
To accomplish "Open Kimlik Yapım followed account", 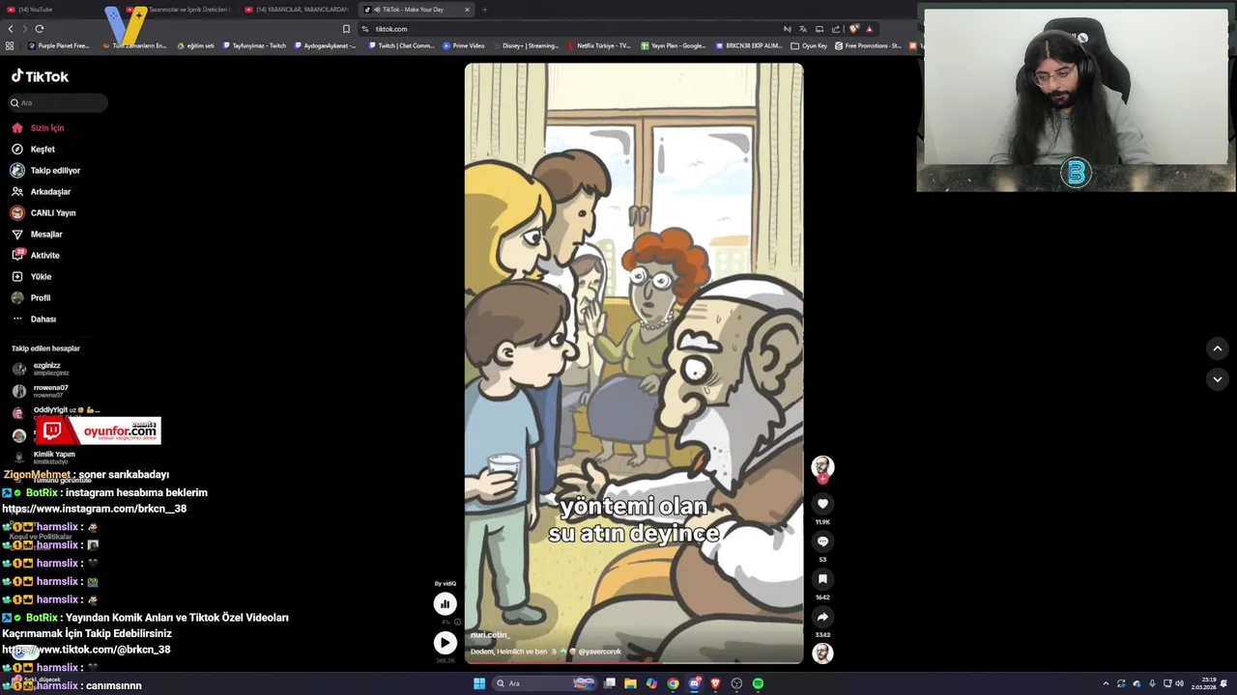I will click(x=44, y=458).
